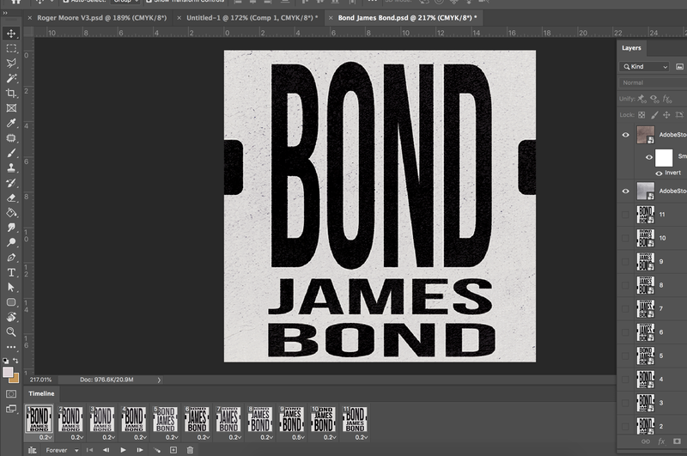Click the delete frame trash icon

(190, 450)
